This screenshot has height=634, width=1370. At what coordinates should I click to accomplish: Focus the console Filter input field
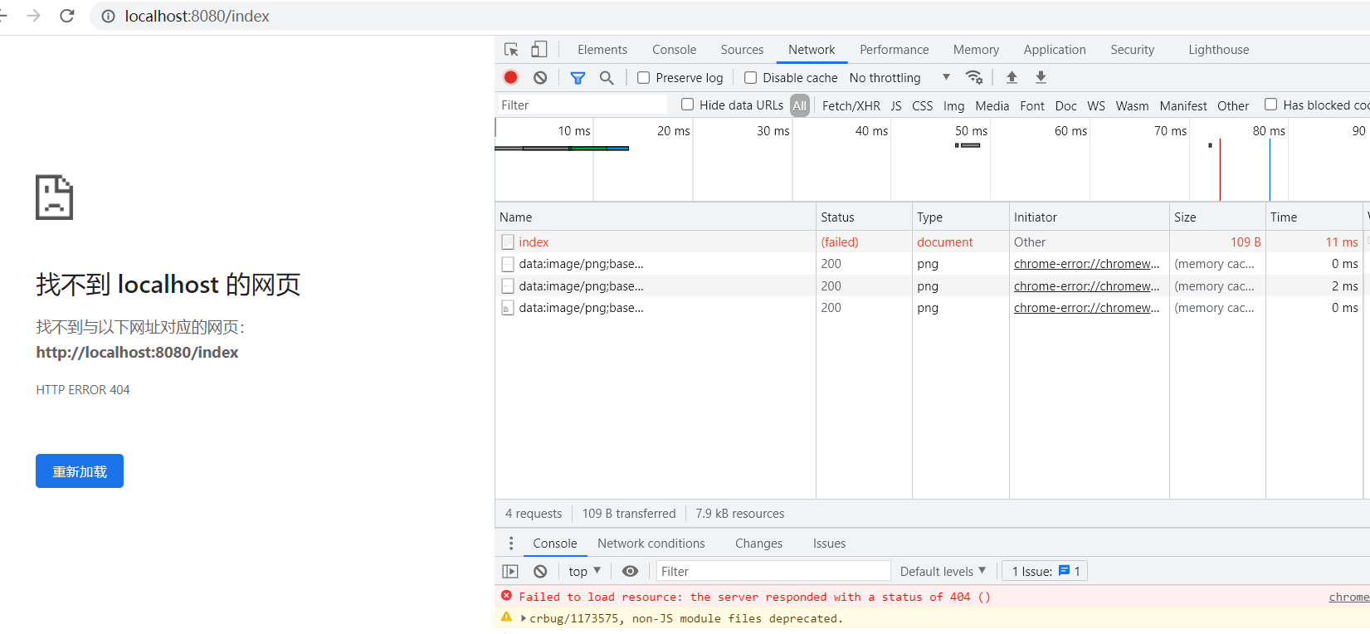pyautogui.click(x=773, y=571)
